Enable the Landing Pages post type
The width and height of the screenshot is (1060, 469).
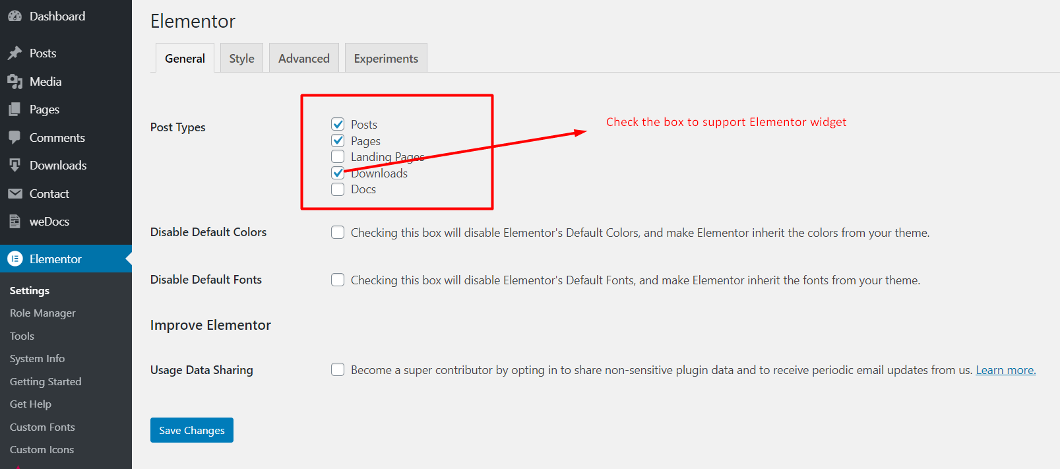[x=338, y=156]
